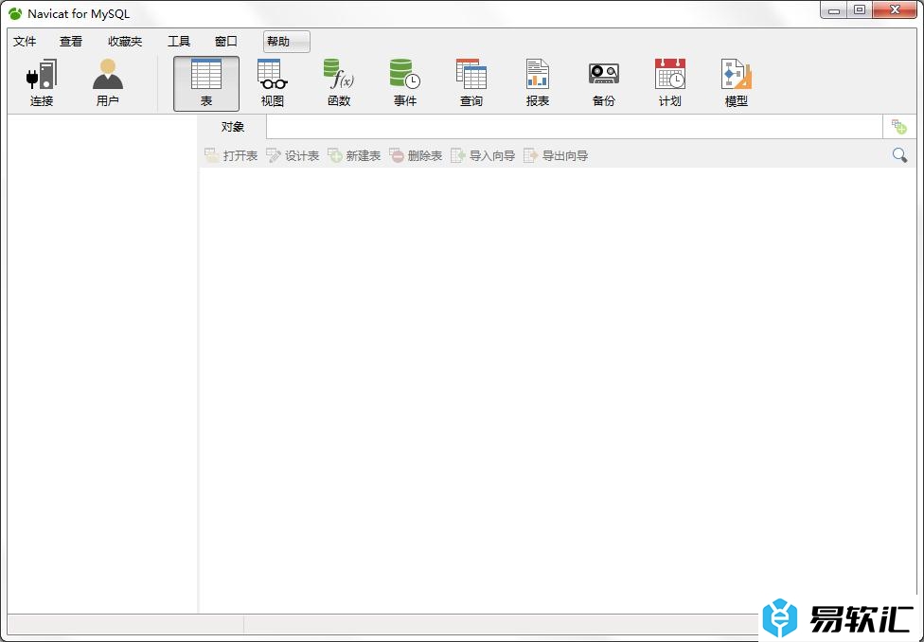Open the 计划 (Schedule) toolbar icon
This screenshot has width=924, height=642.
click(670, 83)
